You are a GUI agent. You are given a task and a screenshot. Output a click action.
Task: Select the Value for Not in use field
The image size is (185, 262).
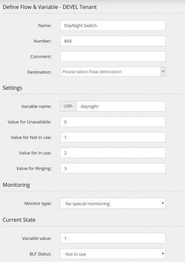pyautogui.click(x=113, y=137)
